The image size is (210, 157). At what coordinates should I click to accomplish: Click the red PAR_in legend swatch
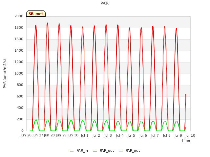click(72, 151)
